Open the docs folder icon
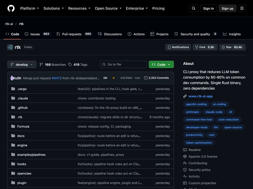 pyautogui.click(x=13, y=136)
